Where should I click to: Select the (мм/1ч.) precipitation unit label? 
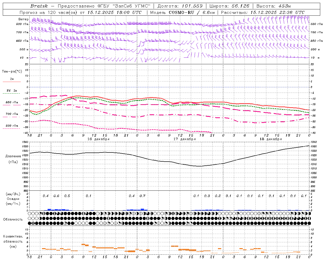13,204
